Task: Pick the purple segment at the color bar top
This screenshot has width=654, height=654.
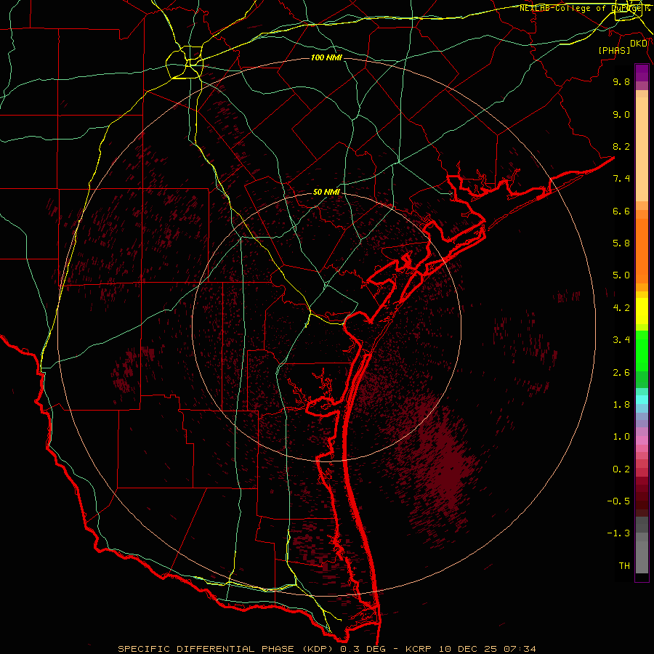Action: pos(642,73)
